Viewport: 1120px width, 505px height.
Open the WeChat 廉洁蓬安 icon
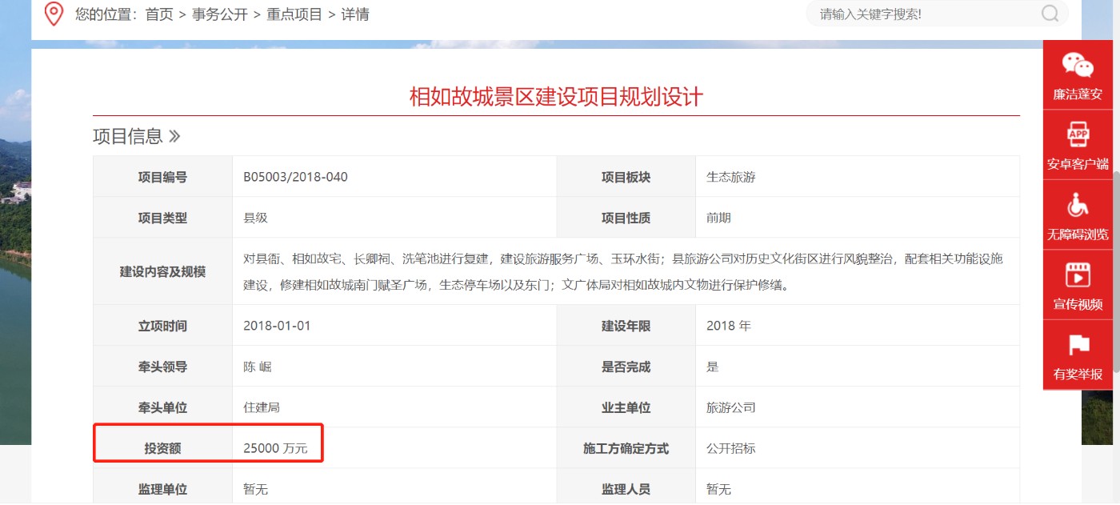[x=1077, y=65]
